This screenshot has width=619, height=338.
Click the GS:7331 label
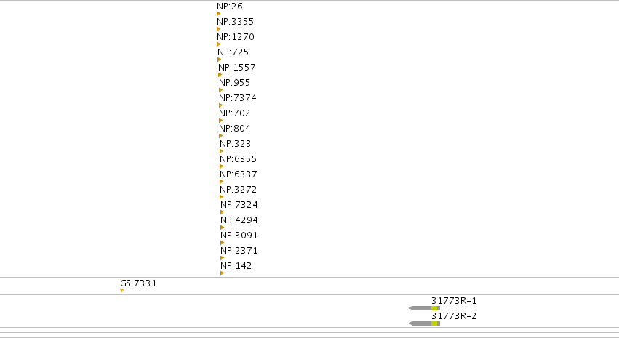pos(138,283)
